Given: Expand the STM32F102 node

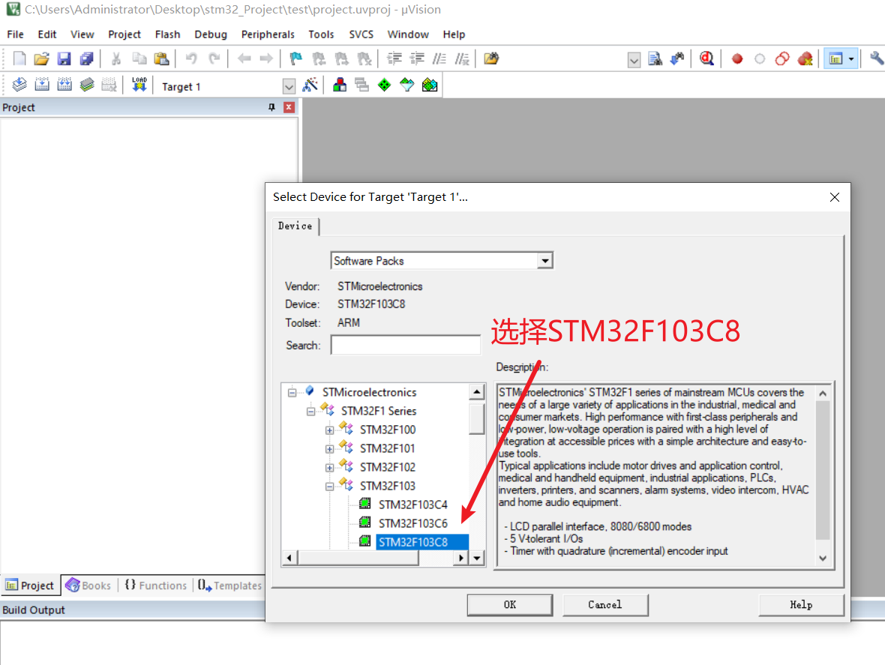Looking at the screenshot, I should click(x=329, y=468).
